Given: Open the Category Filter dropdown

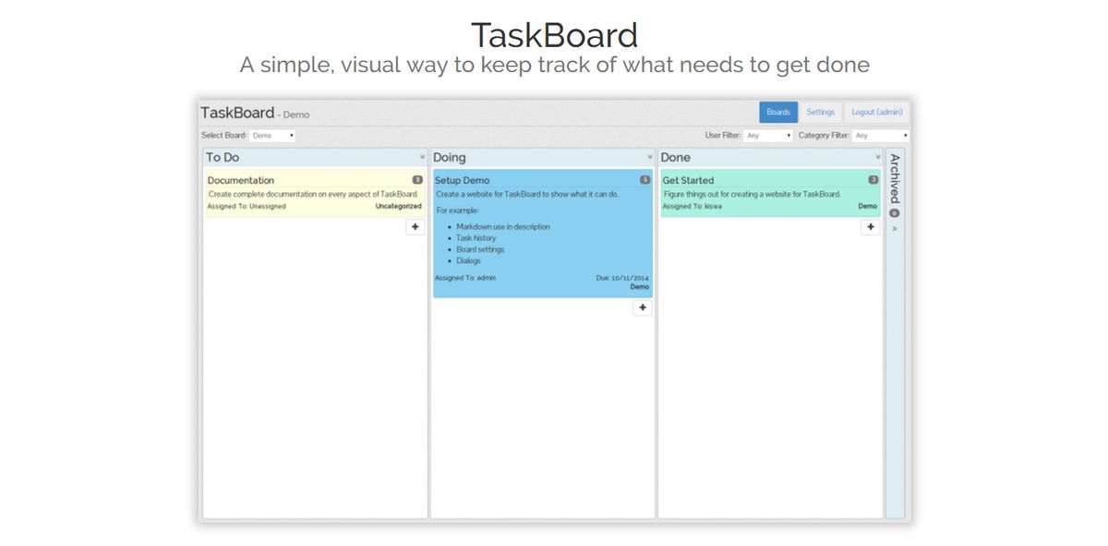Looking at the screenshot, I should (x=879, y=135).
